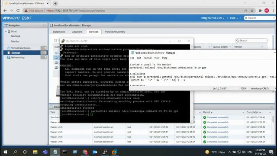The image size is (277, 156).
Task: Close the localhost.localdomain browser tab
Action: [x=48, y=3]
